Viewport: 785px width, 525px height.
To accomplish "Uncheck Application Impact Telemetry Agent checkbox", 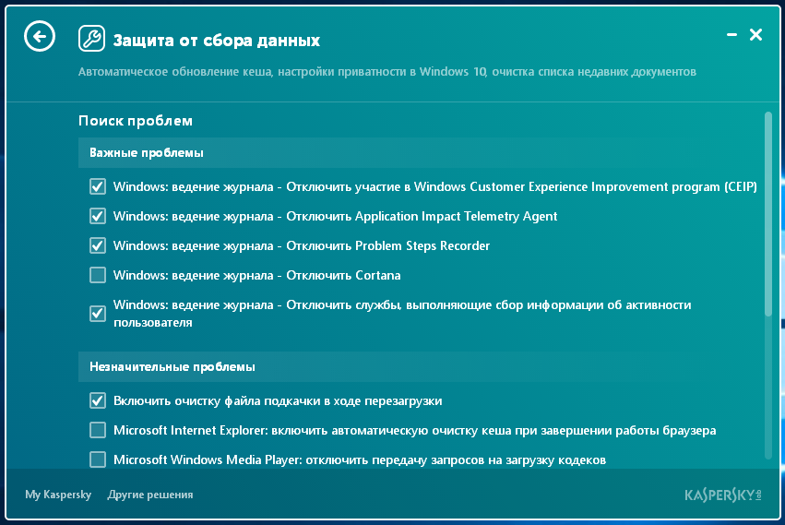I will [x=98, y=217].
